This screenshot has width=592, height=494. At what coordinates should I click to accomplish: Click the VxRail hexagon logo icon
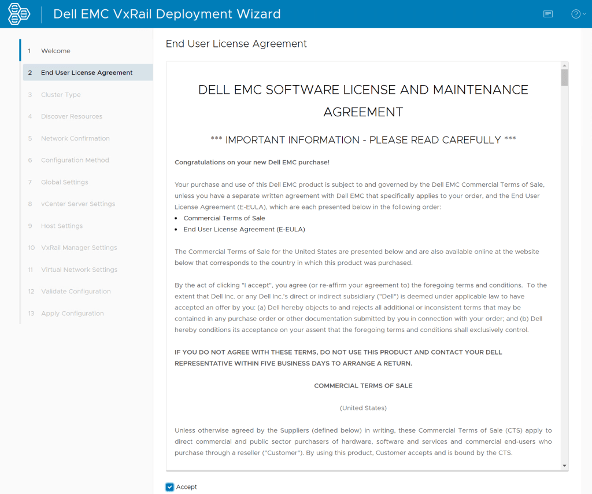(19, 14)
